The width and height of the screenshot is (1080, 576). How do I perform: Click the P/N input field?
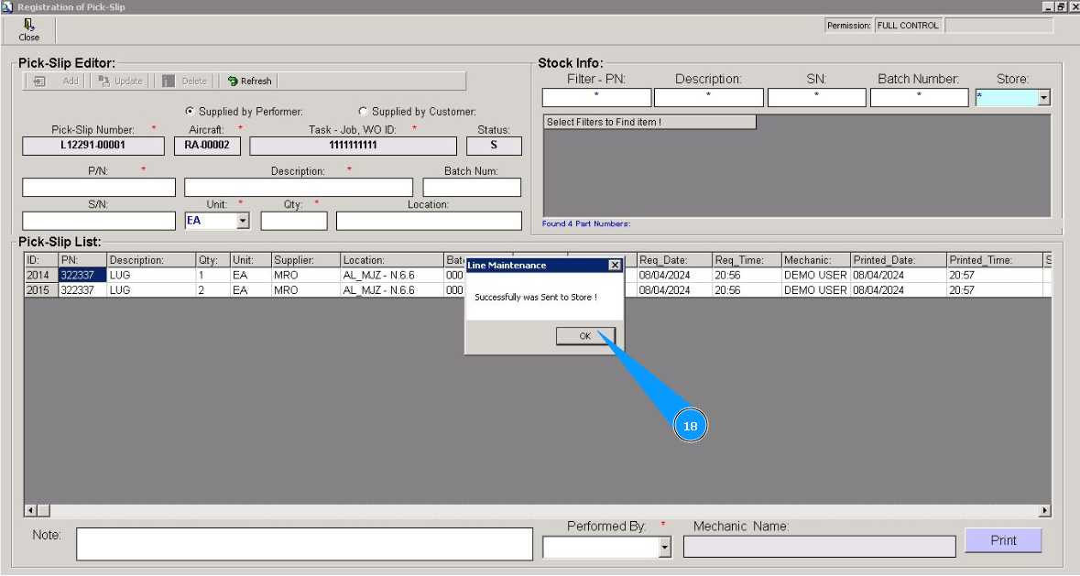(99, 187)
